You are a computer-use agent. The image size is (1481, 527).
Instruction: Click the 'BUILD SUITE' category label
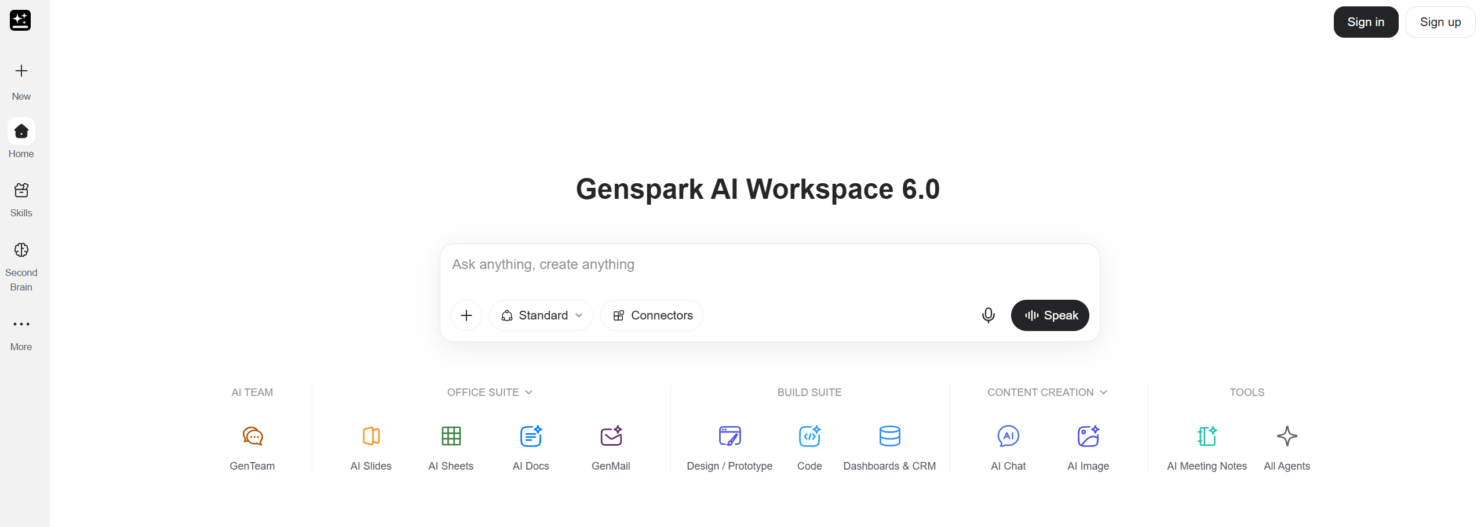pos(809,392)
